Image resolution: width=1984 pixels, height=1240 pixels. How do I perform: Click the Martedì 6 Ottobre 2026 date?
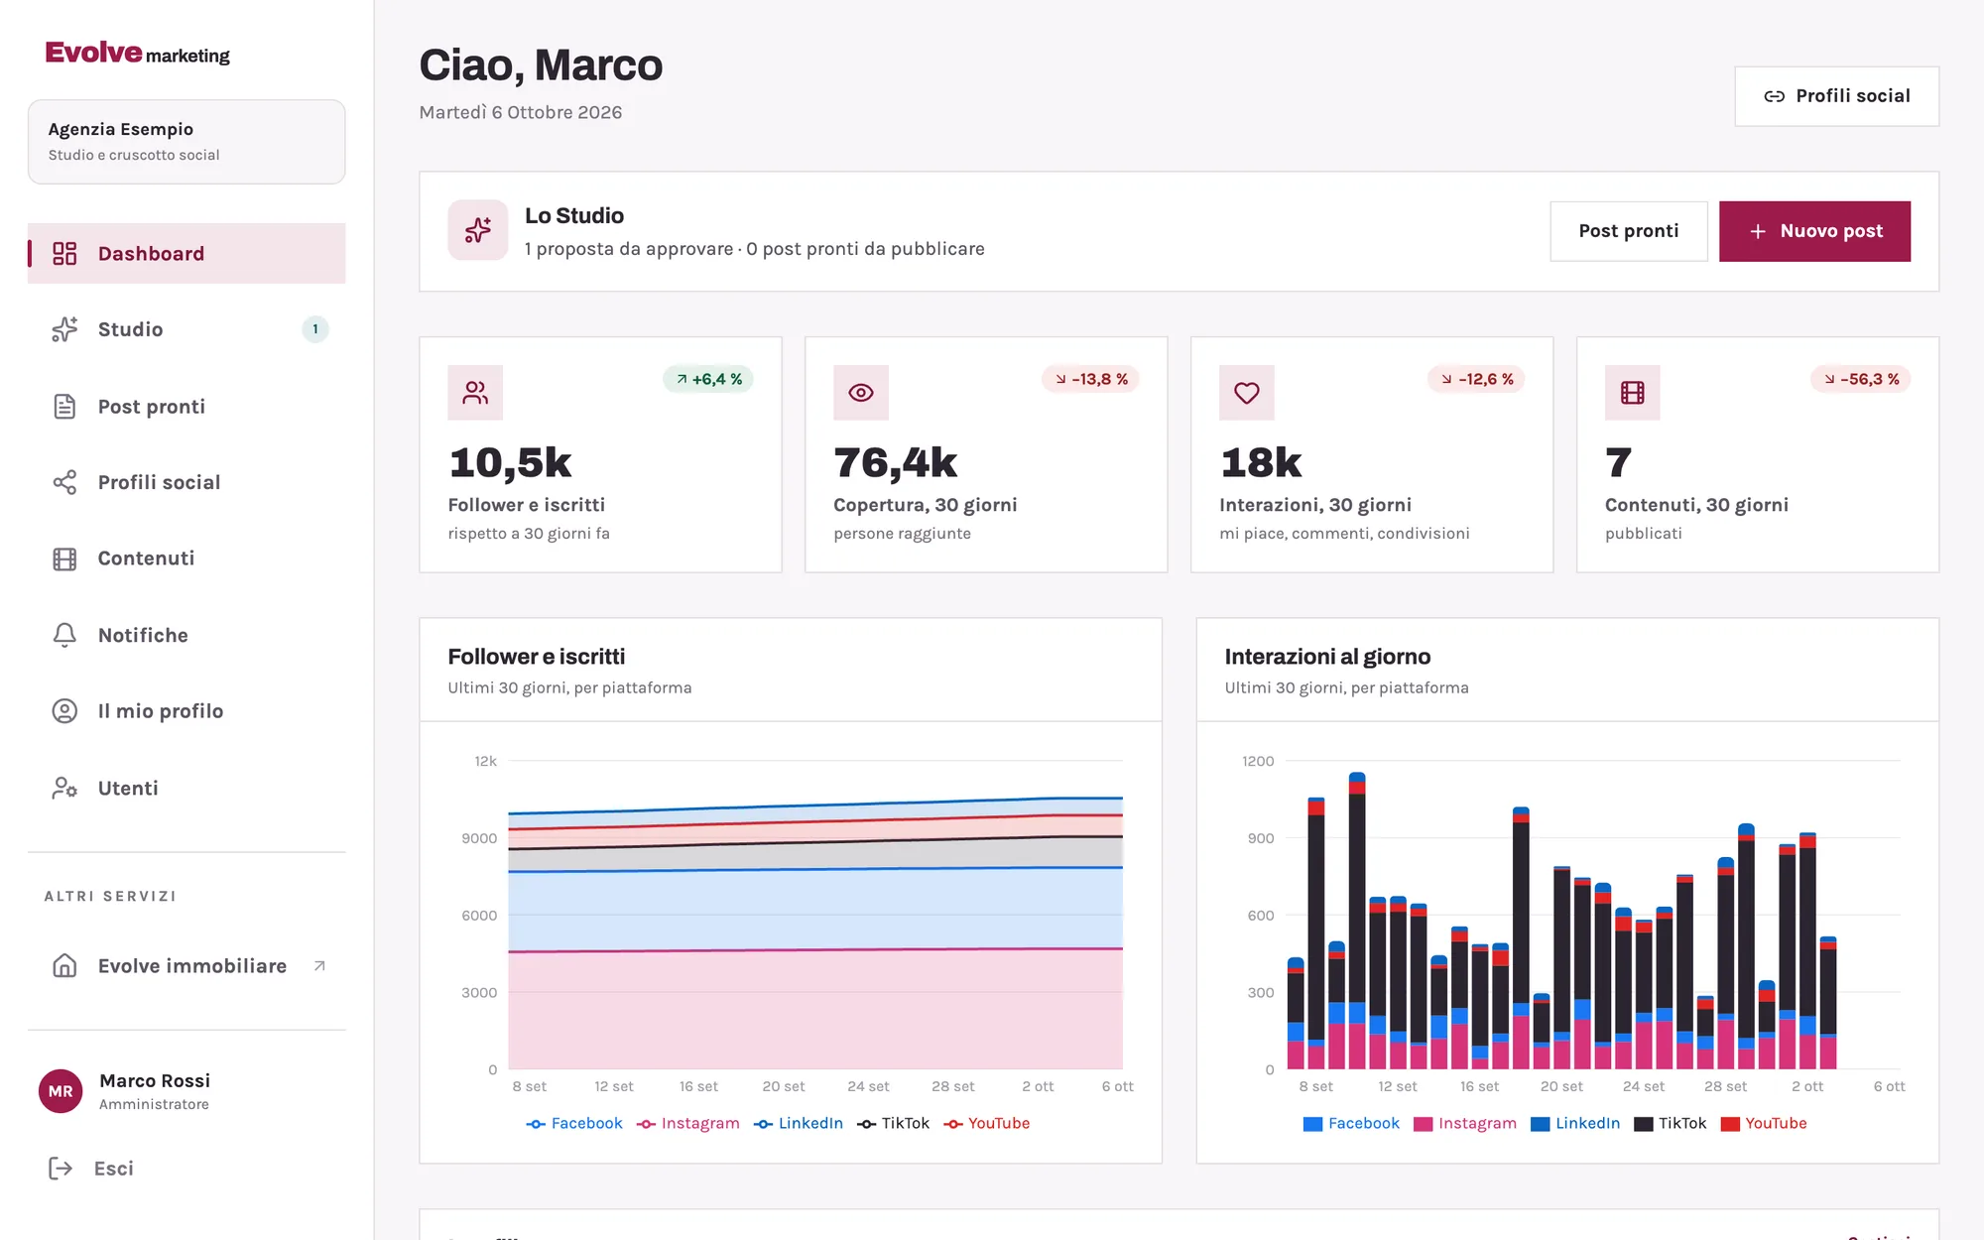[521, 112]
